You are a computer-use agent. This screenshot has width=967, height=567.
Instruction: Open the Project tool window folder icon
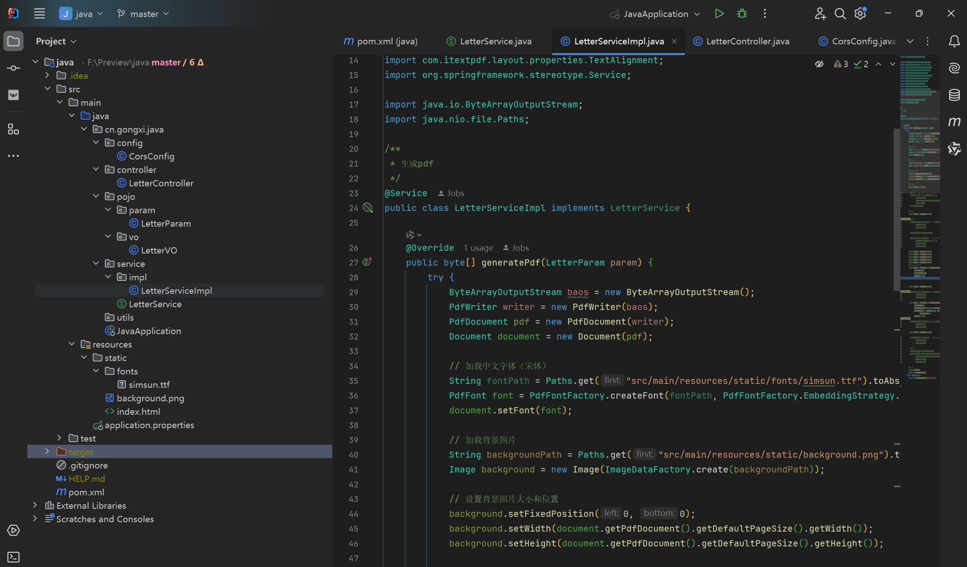tap(13, 41)
